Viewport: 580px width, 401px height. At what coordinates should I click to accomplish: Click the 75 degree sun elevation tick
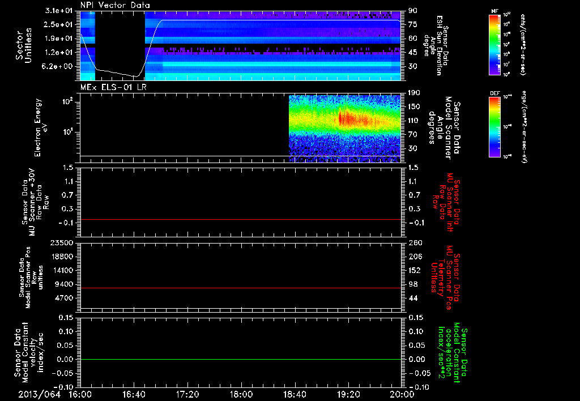tap(413, 24)
